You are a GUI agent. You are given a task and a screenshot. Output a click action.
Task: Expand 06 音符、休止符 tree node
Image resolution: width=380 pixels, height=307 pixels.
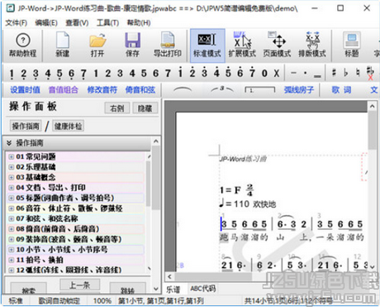coord(11,209)
